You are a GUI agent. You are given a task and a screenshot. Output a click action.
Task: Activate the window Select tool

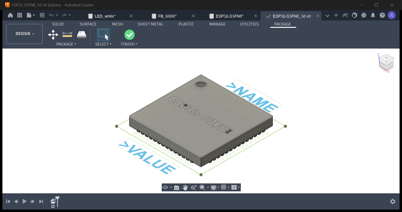[x=103, y=34]
